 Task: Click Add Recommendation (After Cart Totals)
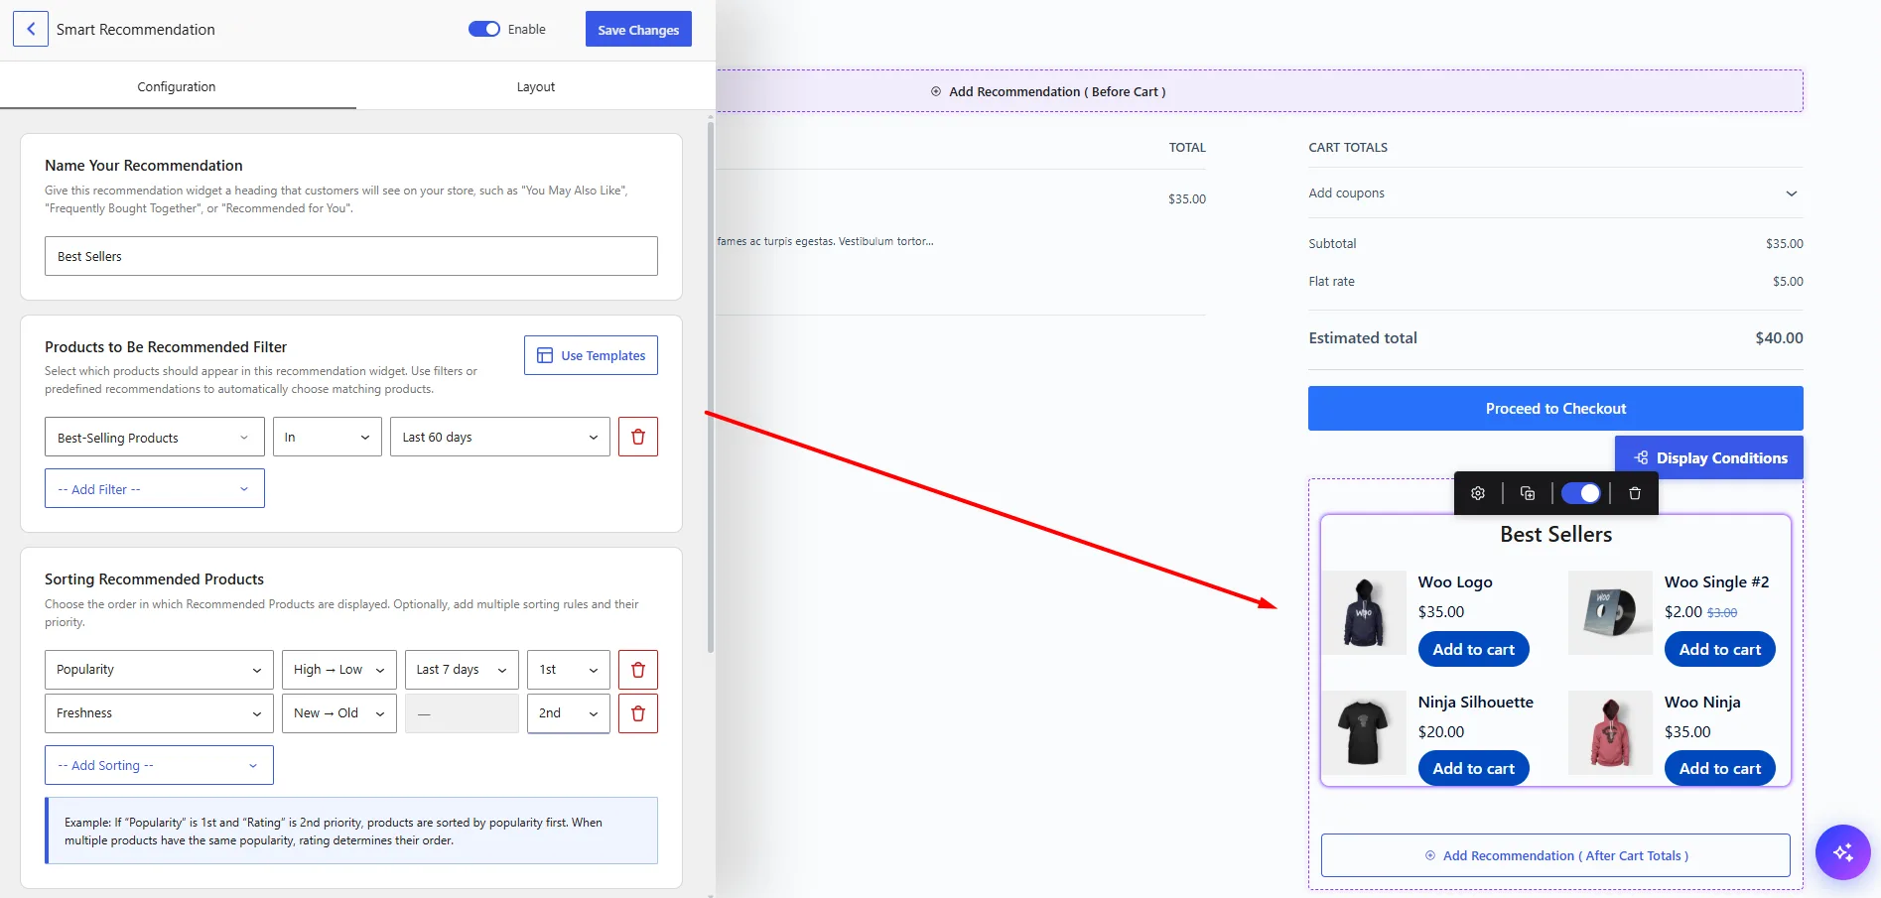[x=1555, y=855]
